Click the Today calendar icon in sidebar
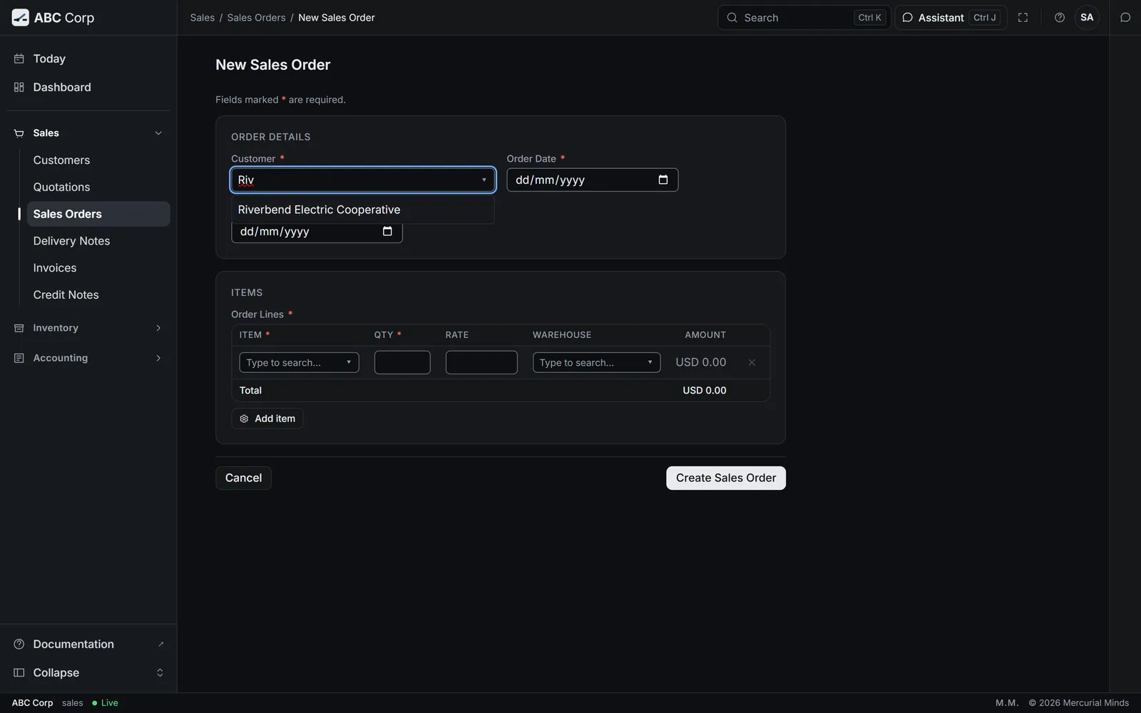Viewport: 1141px width, 713px height. [x=19, y=58]
